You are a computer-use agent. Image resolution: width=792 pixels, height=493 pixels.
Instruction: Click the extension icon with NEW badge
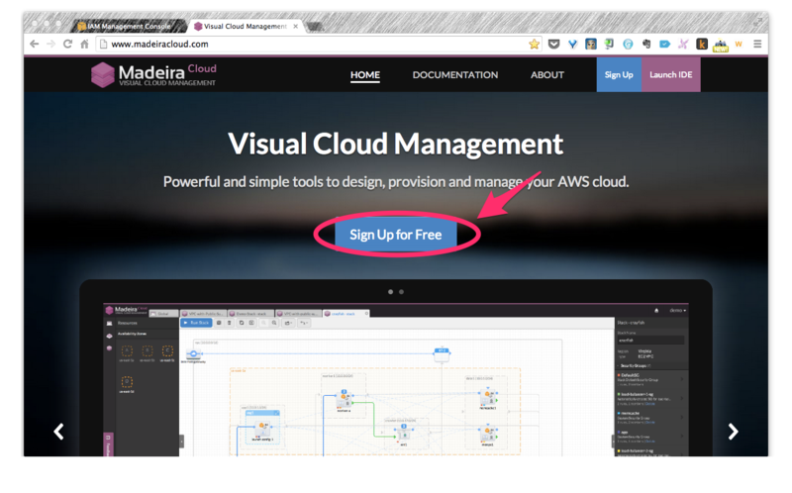(x=721, y=45)
